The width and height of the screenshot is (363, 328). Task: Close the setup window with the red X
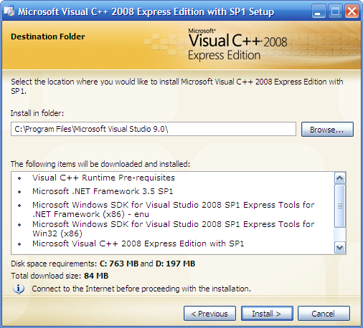[352, 11]
